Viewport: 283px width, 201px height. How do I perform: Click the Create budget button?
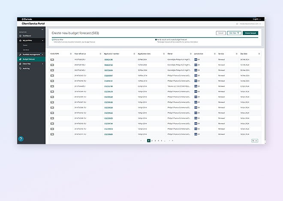[x=250, y=33]
